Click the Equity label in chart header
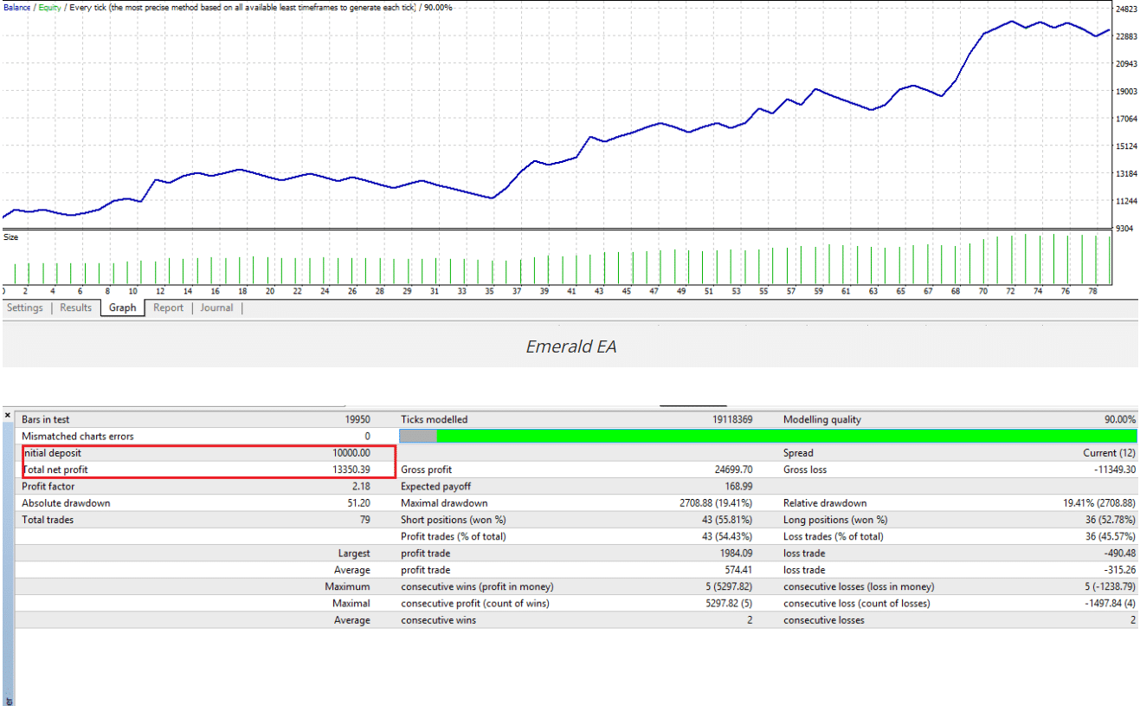The height and width of the screenshot is (706, 1140). pyautogui.click(x=49, y=7)
